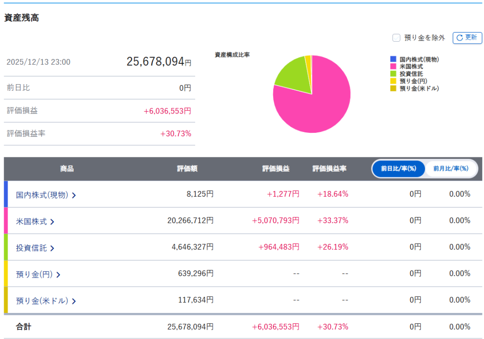Screen dimensions: 484x339
Task: Switch to 前日比/率(%) toggle
Action: coord(398,169)
